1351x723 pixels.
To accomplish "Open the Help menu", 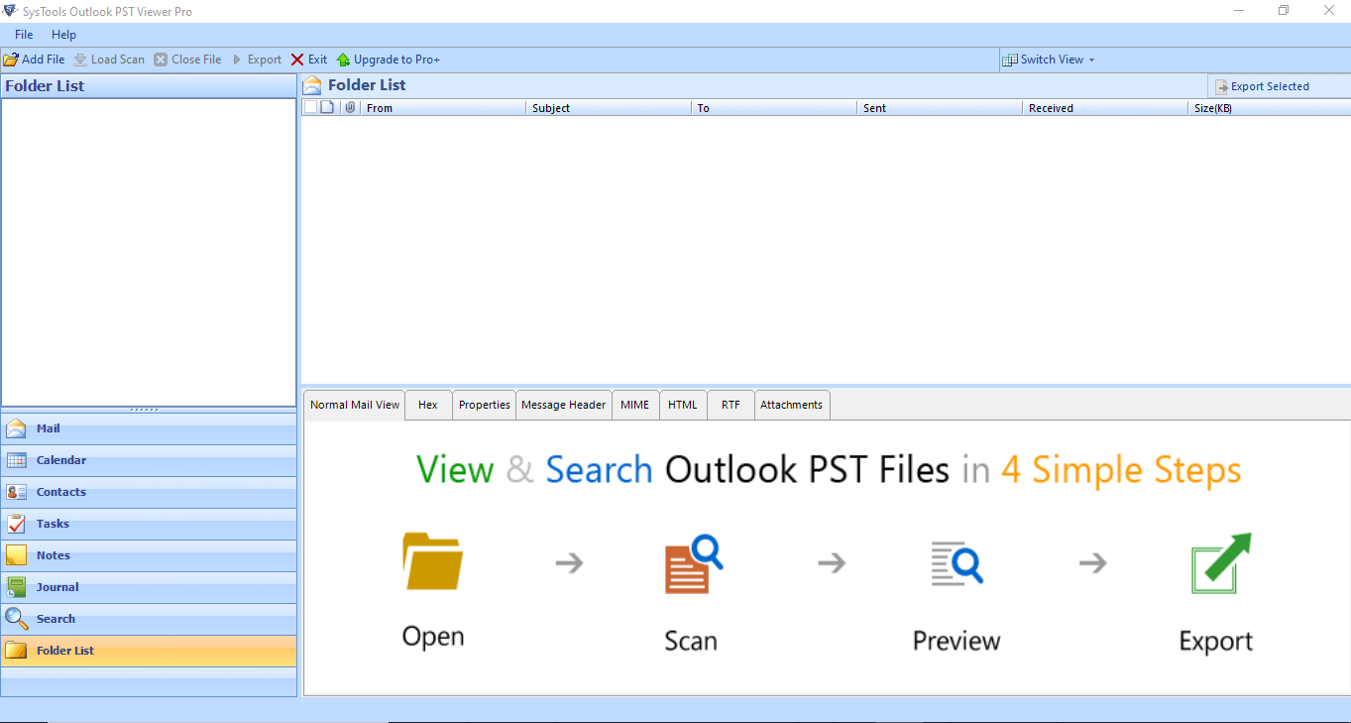I will (63, 35).
